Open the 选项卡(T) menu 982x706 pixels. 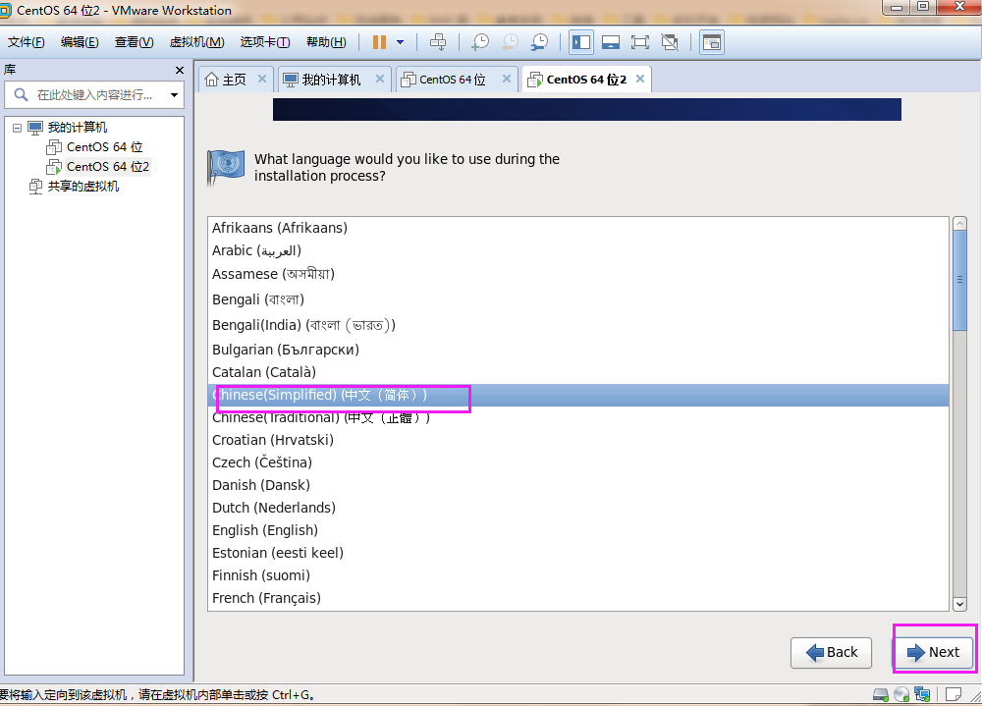pyautogui.click(x=265, y=42)
